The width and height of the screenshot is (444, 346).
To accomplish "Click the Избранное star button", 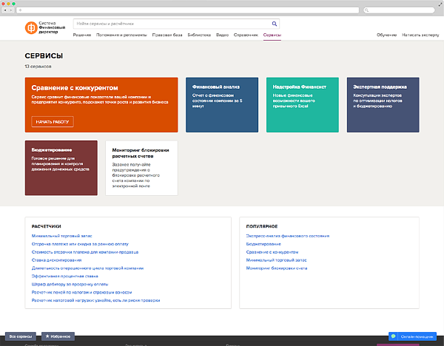I will 58,336.
